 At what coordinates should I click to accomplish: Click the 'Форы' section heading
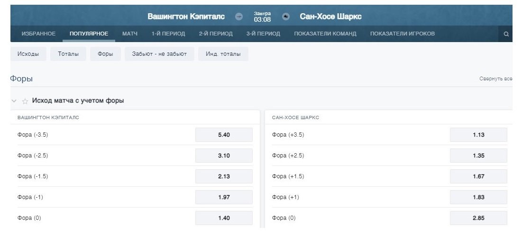[x=21, y=79]
